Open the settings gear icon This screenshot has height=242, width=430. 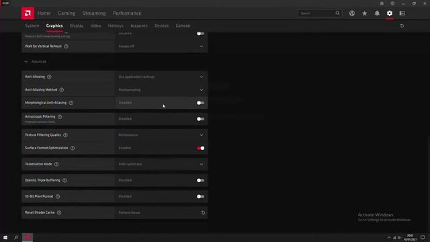[x=390, y=13]
